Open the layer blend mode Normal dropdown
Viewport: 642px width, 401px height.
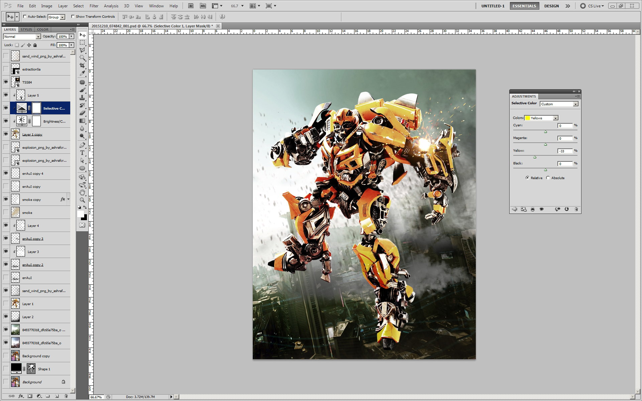[22, 36]
